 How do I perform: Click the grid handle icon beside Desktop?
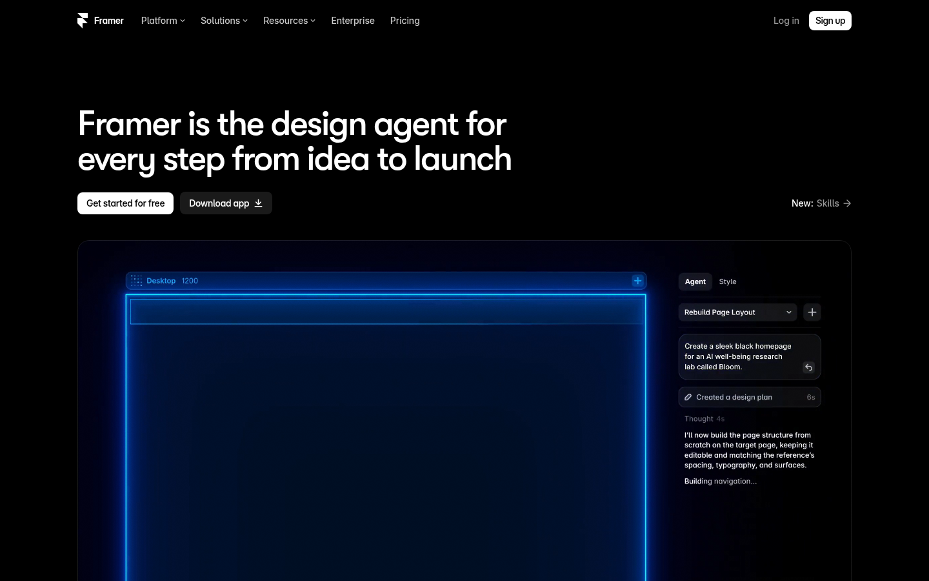click(136, 281)
